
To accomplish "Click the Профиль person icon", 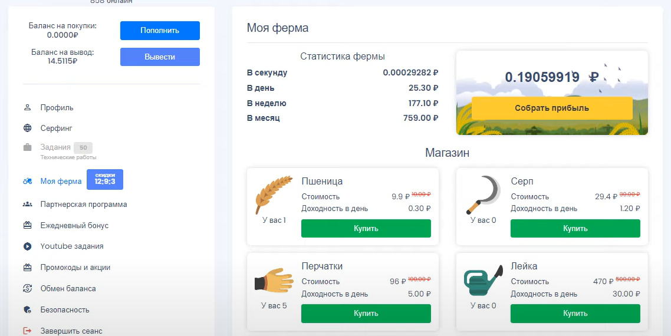I will point(27,107).
